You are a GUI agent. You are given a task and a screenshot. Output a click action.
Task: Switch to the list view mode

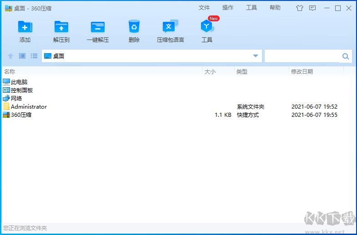coord(34,56)
